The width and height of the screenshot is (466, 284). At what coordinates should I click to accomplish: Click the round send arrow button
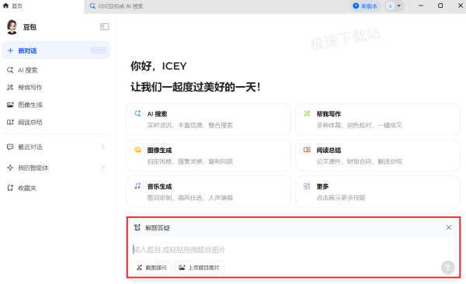point(448,268)
